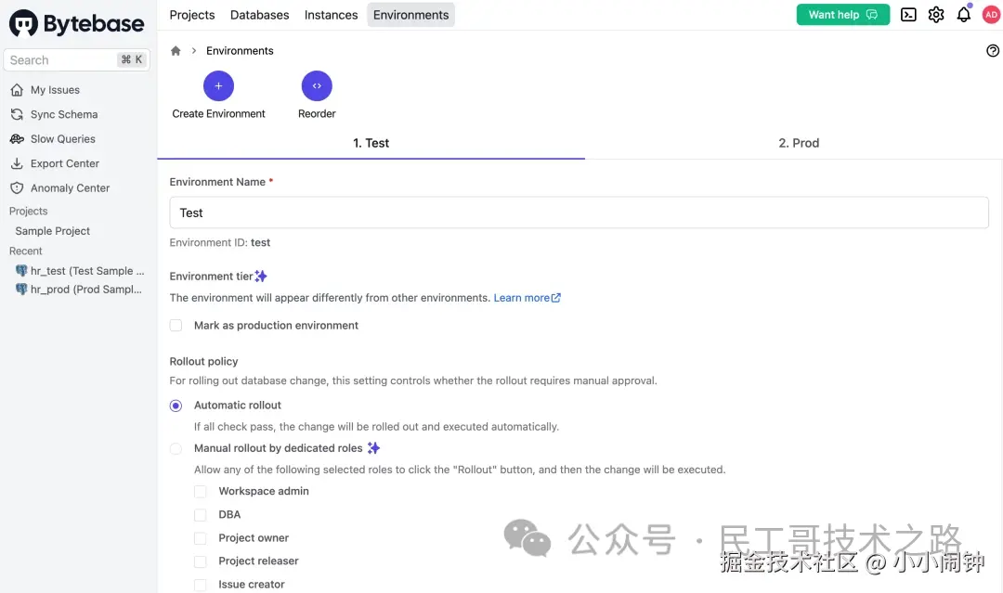The width and height of the screenshot is (1003, 593).
Task: Click the home breadcrumb icon
Action: pyautogui.click(x=176, y=51)
